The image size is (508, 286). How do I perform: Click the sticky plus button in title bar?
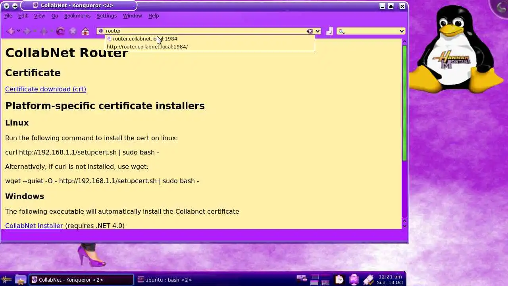[x=15, y=6]
